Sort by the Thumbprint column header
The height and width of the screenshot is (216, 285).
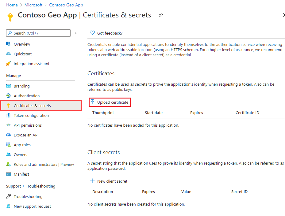[103, 113]
